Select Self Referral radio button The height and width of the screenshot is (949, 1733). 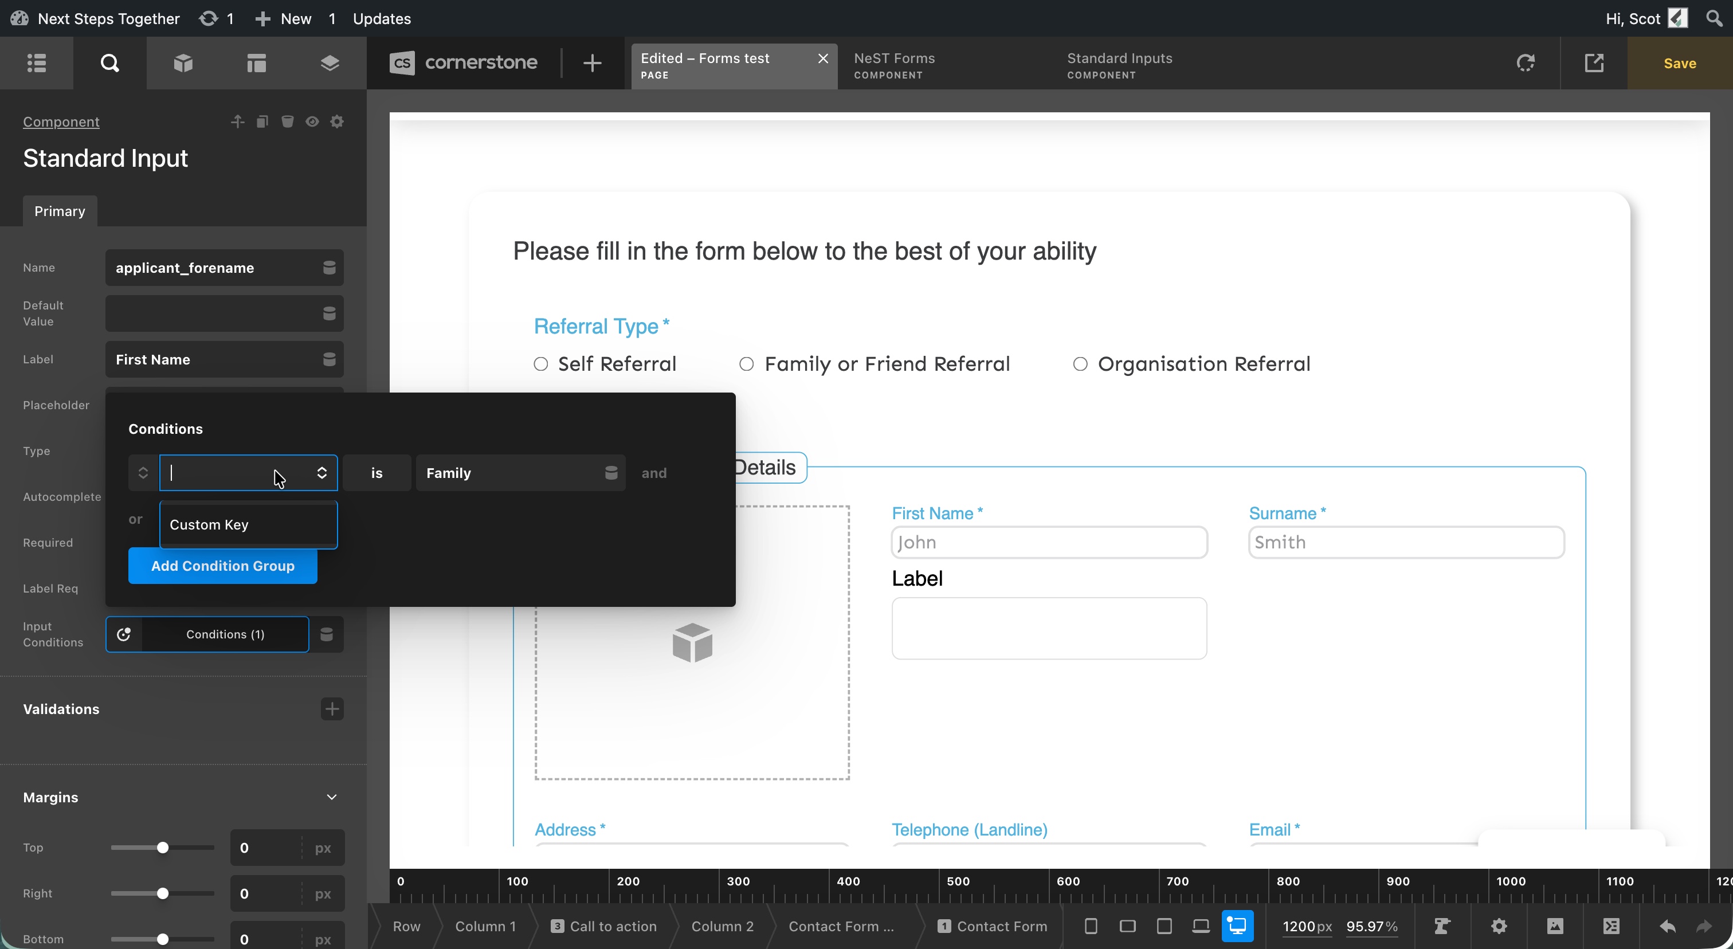541,364
